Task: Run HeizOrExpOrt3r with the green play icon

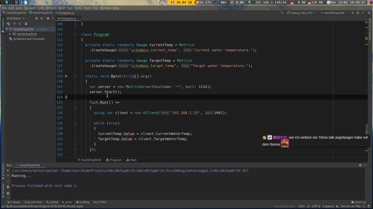Action: [353, 13]
